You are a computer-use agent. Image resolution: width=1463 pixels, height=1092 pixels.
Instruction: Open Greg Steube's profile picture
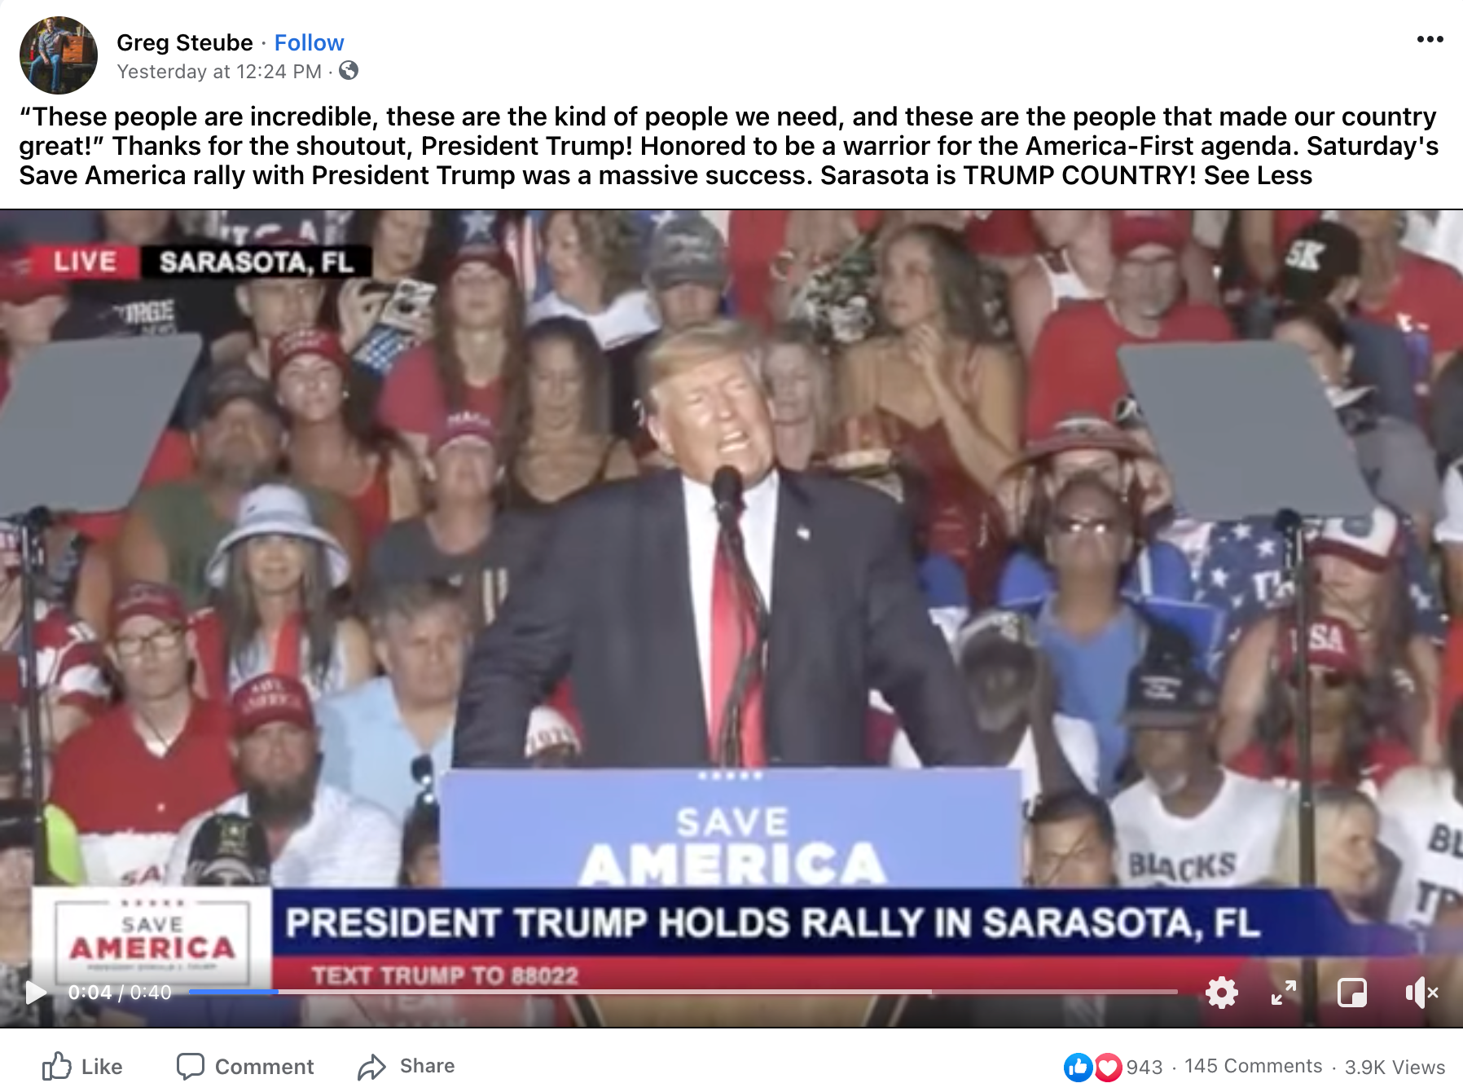(x=59, y=55)
